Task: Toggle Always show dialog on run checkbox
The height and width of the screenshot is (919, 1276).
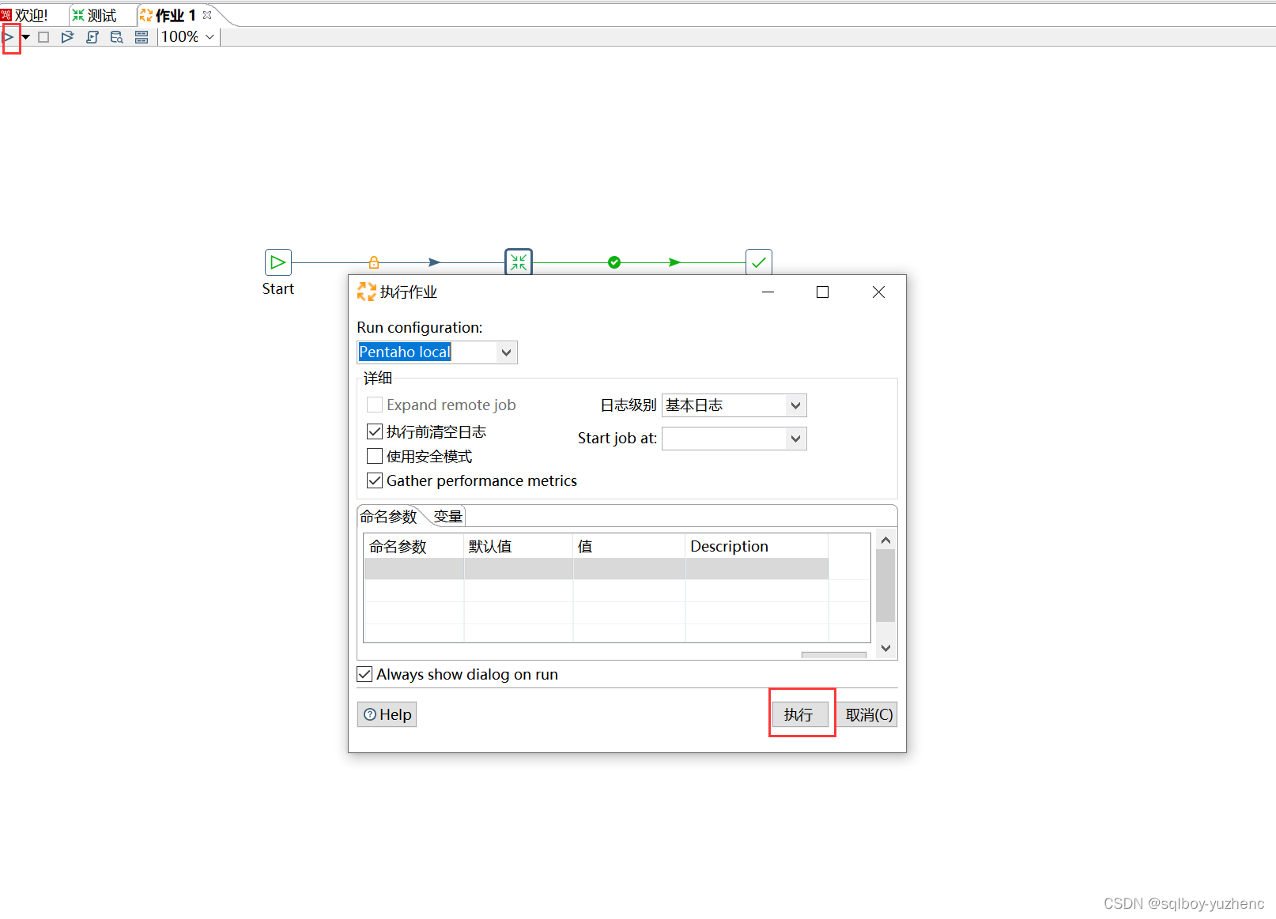Action: [x=364, y=674]
